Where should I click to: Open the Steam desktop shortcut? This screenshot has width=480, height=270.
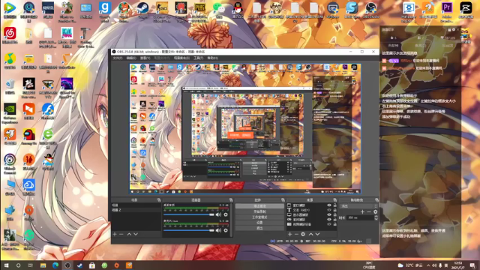(142, 10)
